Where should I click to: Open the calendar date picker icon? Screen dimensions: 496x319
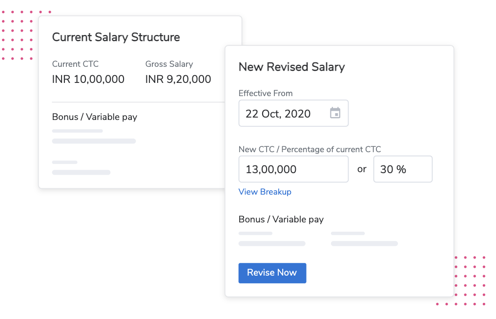(x=335, y=113)
